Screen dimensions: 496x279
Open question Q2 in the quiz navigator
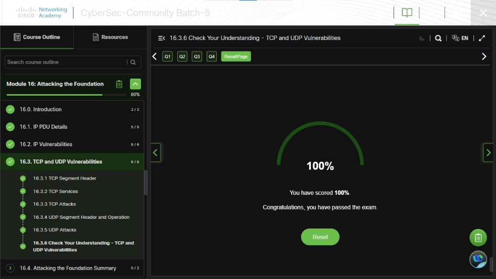(x=182, y=56)
